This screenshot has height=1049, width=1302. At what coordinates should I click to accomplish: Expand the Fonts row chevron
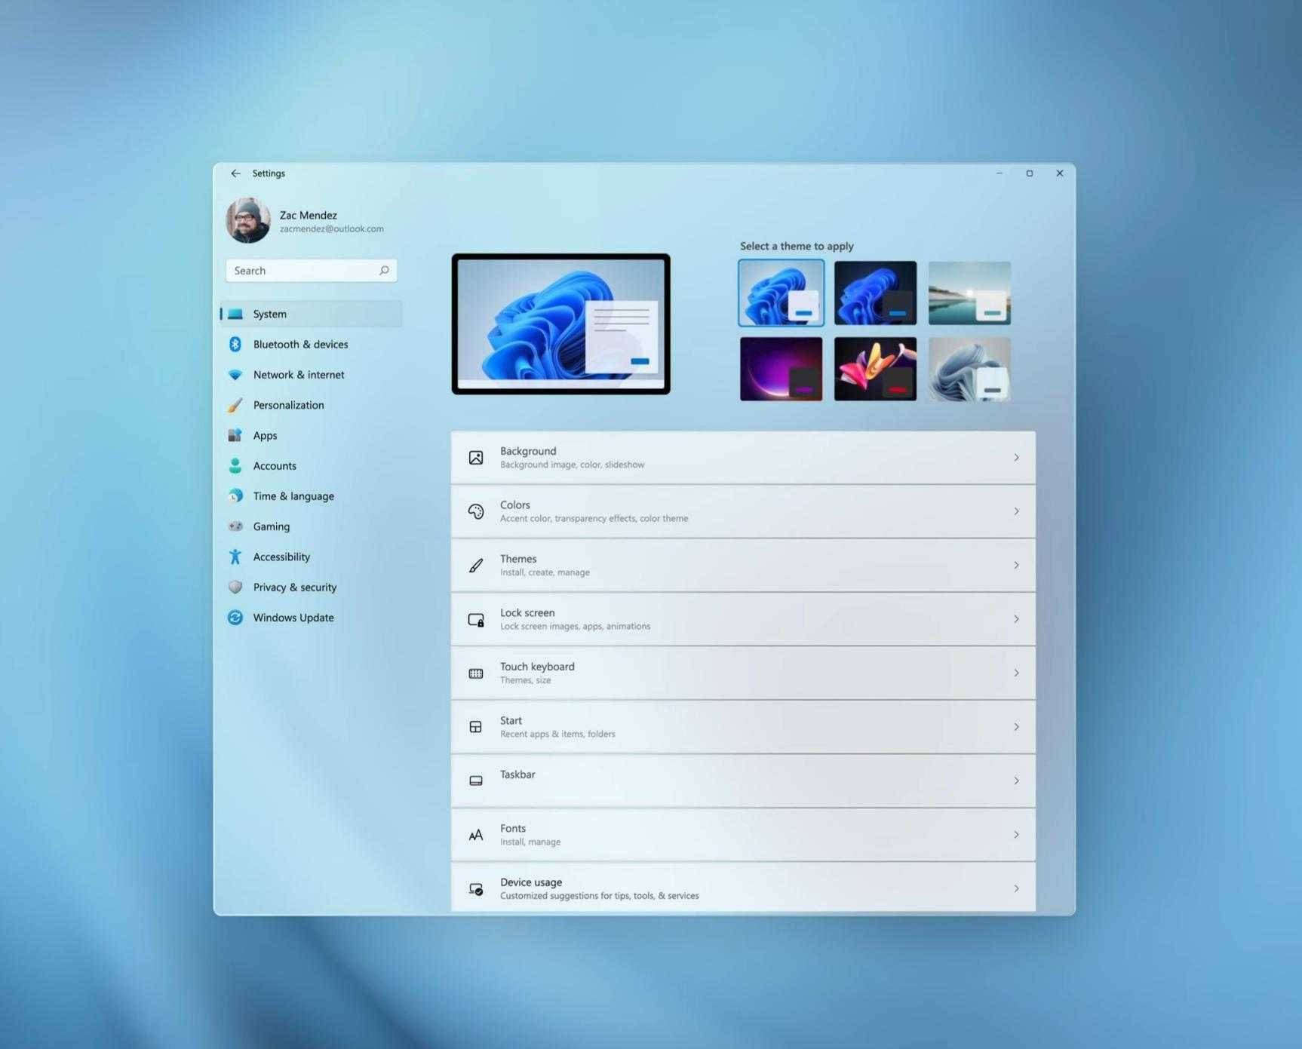pyautogui.click(x=1016, y=835)
